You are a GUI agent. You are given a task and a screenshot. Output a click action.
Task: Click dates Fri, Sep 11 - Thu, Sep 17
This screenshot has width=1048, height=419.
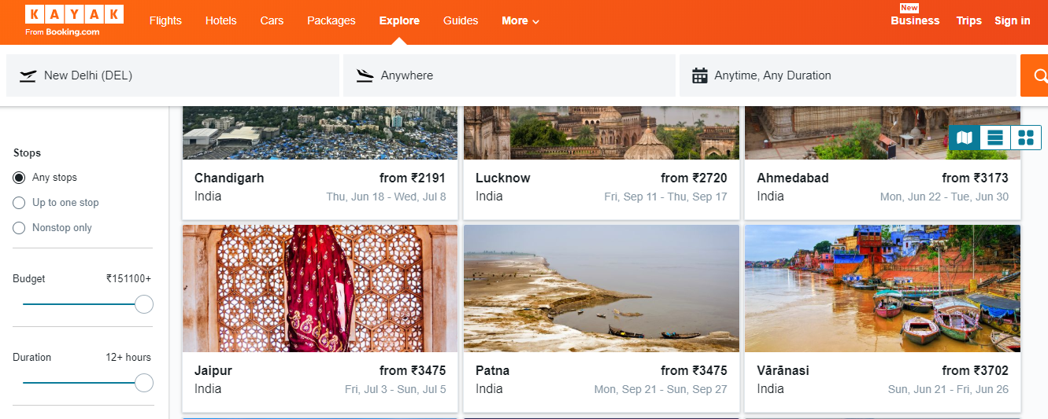coord(666,197)
